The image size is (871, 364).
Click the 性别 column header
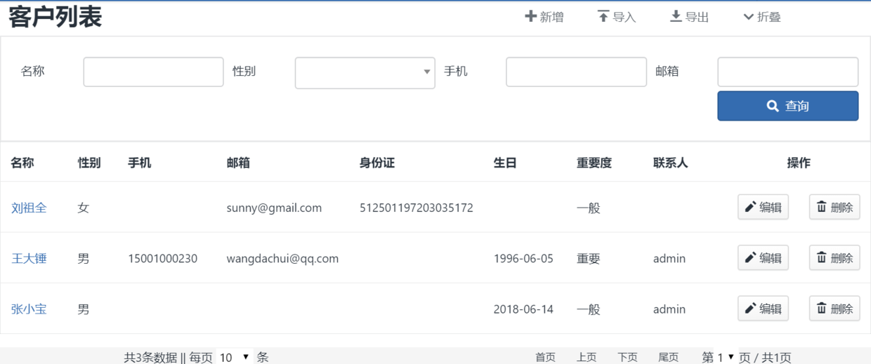89,163
